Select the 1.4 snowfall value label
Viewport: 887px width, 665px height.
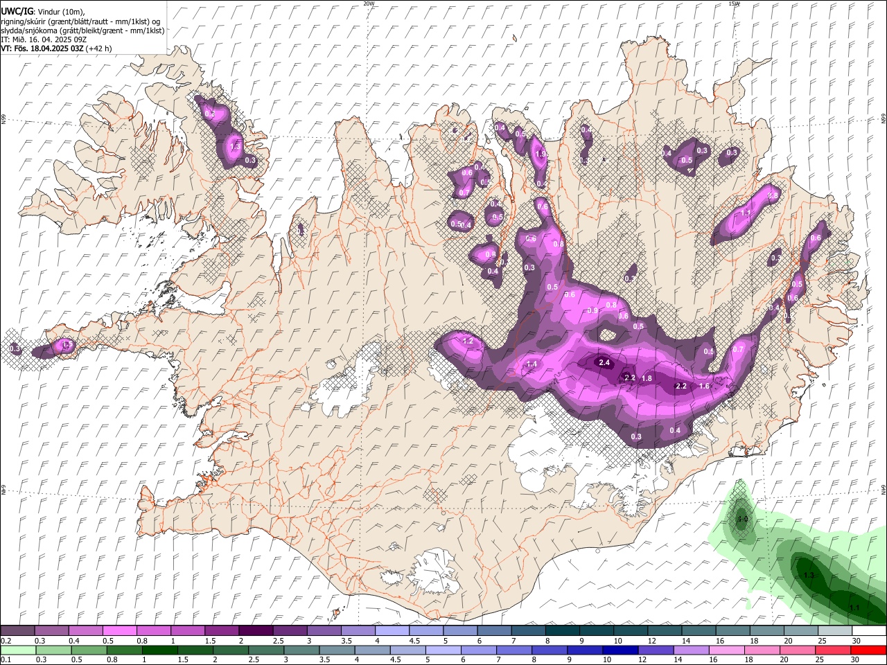pyautogui.click(x=532, y=364)
